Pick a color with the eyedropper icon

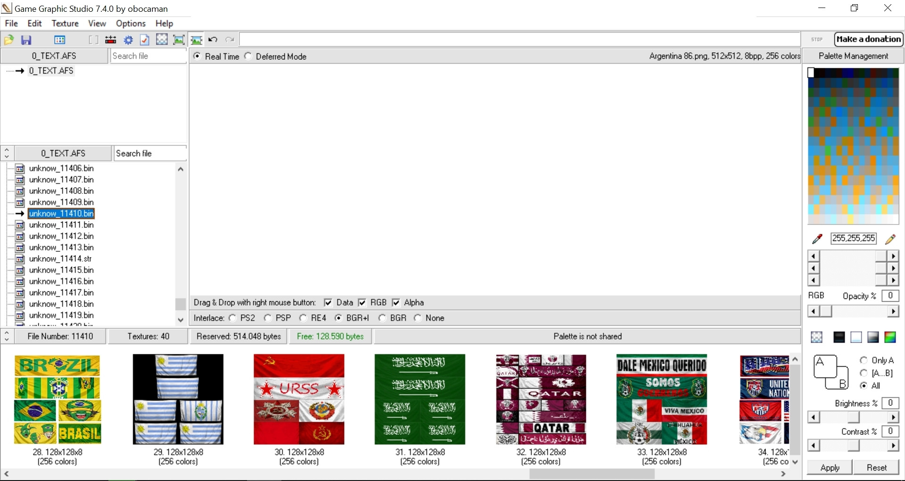[x=817, y=239]
